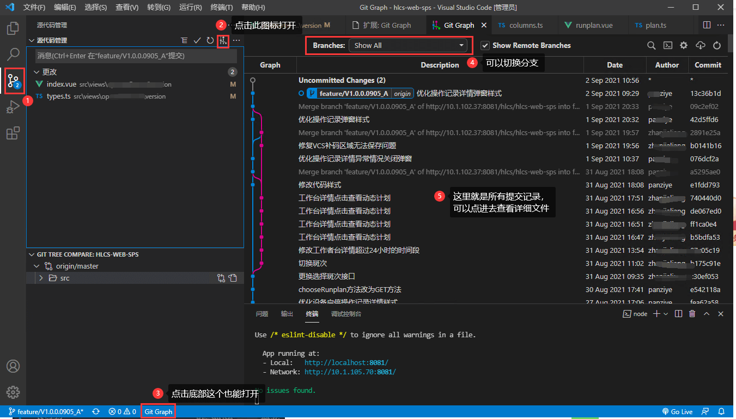Open the Extensions view in activity bar
Viewport: 736px width, 419px height.
coord(13,133)
